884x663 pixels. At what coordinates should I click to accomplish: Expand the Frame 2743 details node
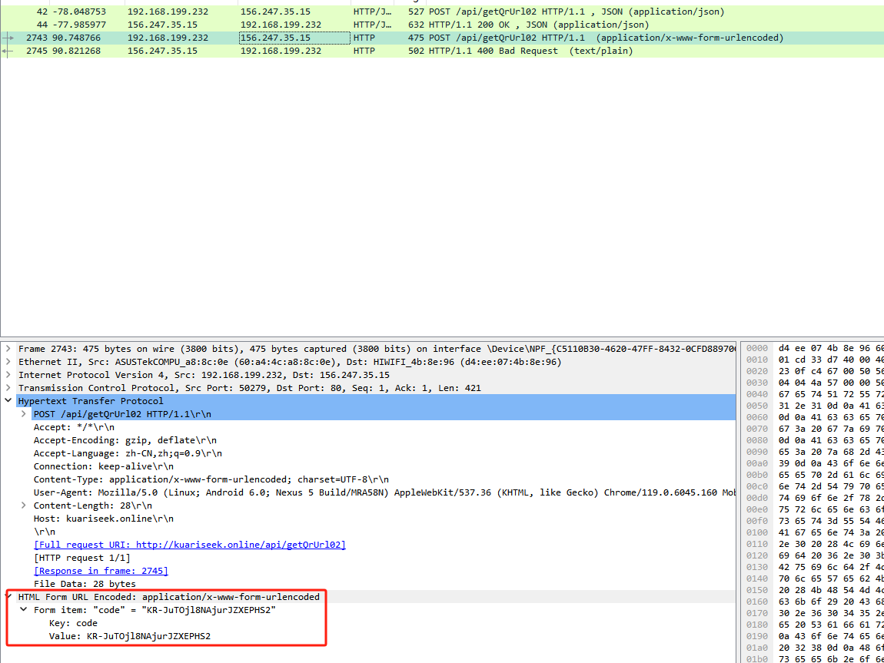8,349
